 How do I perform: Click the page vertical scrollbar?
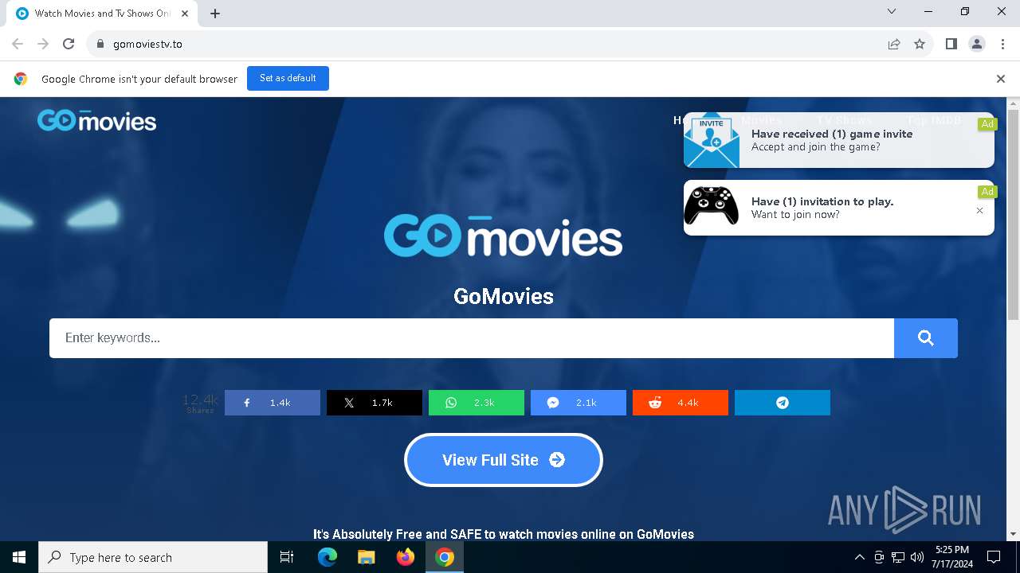click(x=1014, y=215)
